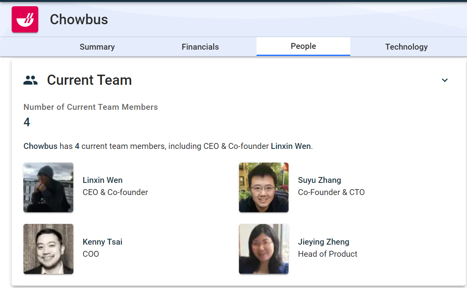Open the Kenny Tsai name link
Image resolution: width=467 pixels, height=288 pixels.
click(102, 242)
